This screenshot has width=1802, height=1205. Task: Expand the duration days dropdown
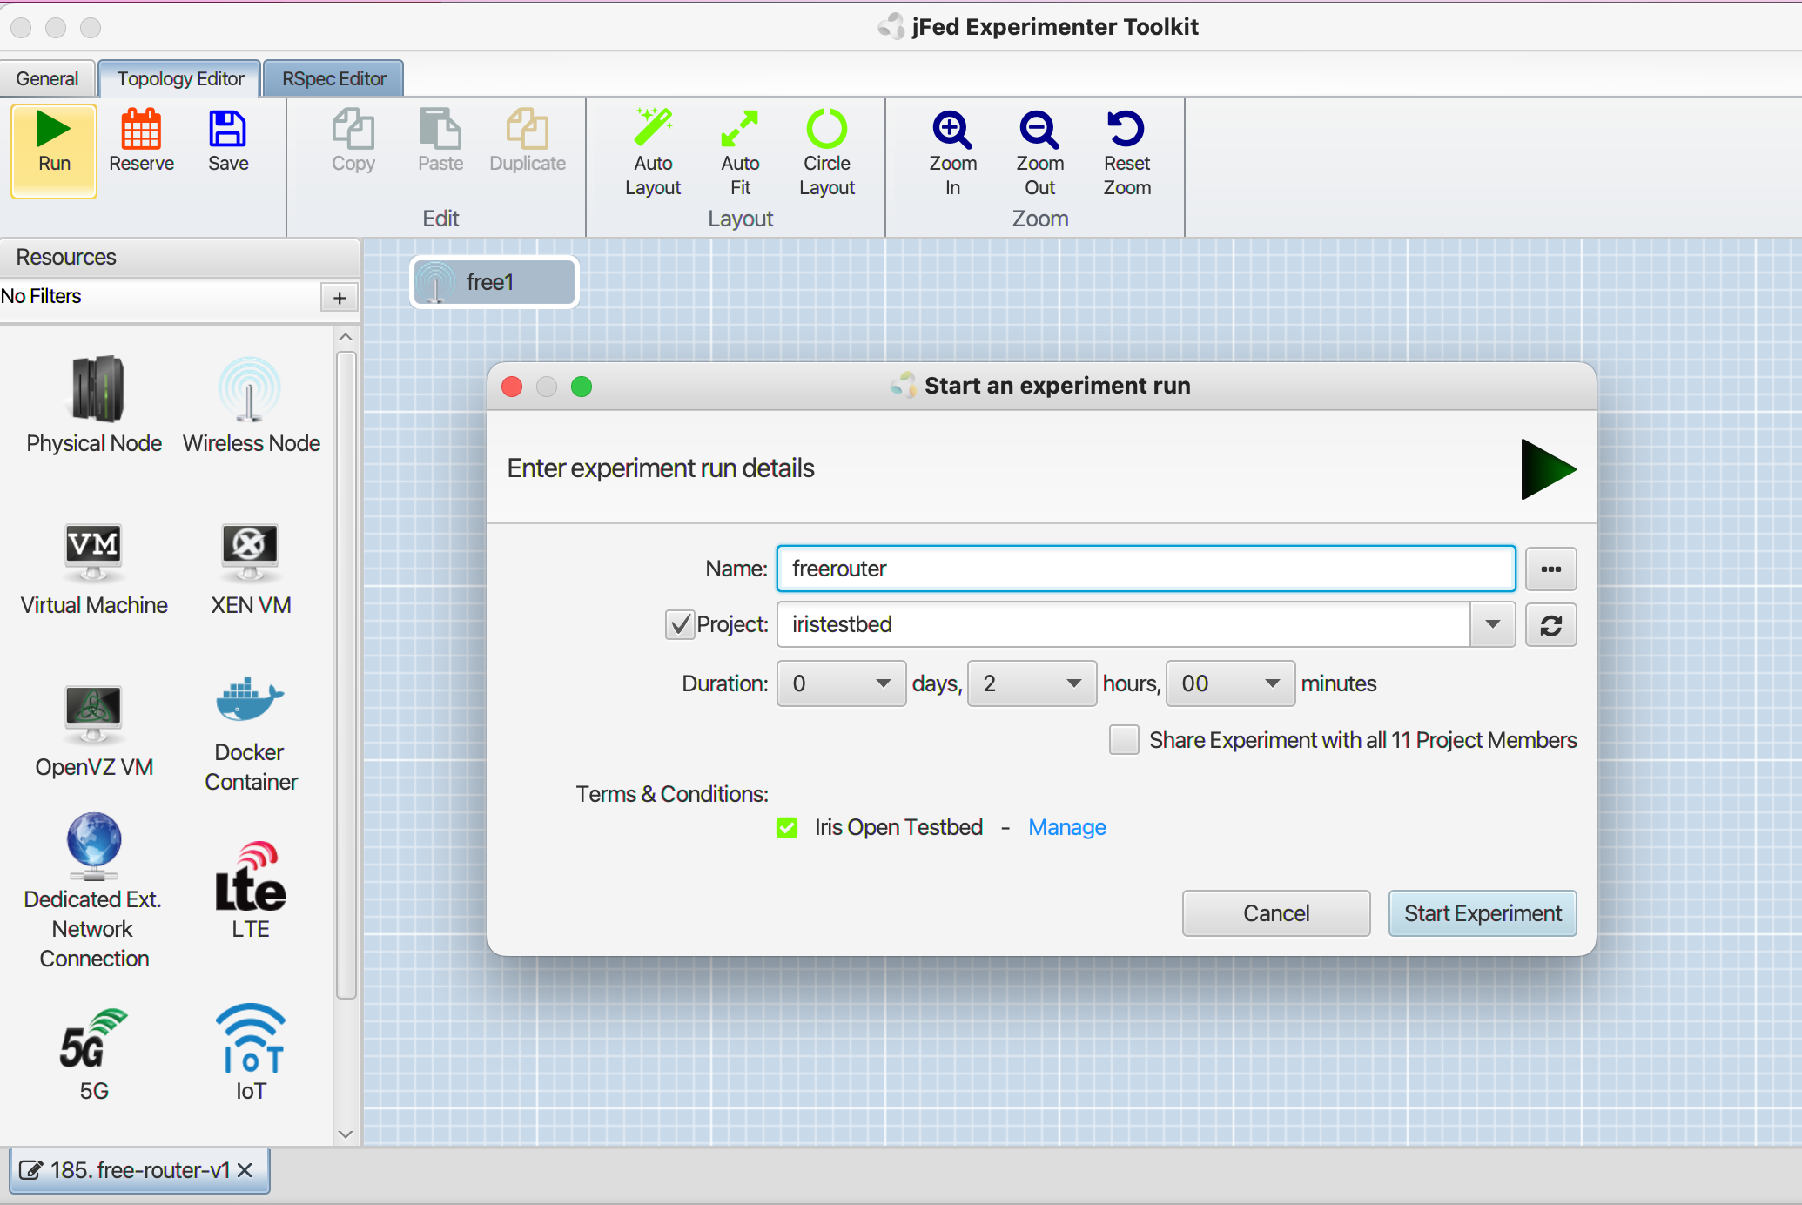tap(841, 683)
